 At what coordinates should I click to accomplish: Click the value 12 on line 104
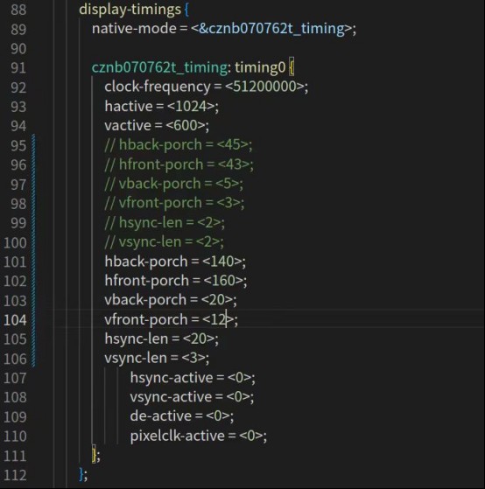(218, 319)
